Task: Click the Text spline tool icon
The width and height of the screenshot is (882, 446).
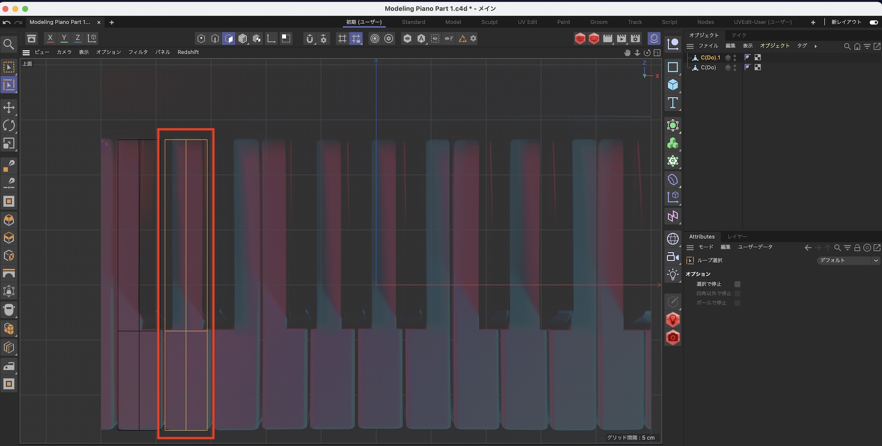Action: (673, 103)
